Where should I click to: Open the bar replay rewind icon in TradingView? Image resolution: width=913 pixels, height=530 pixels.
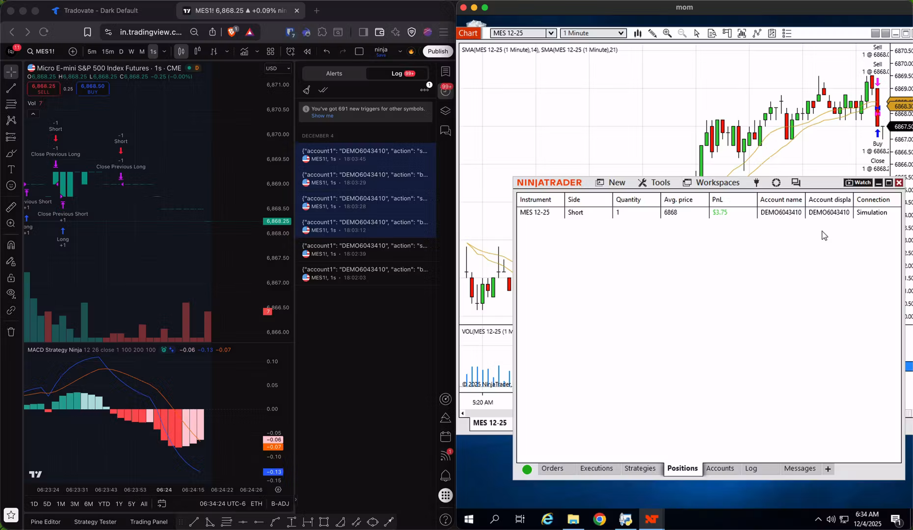(x=307, y=51)
